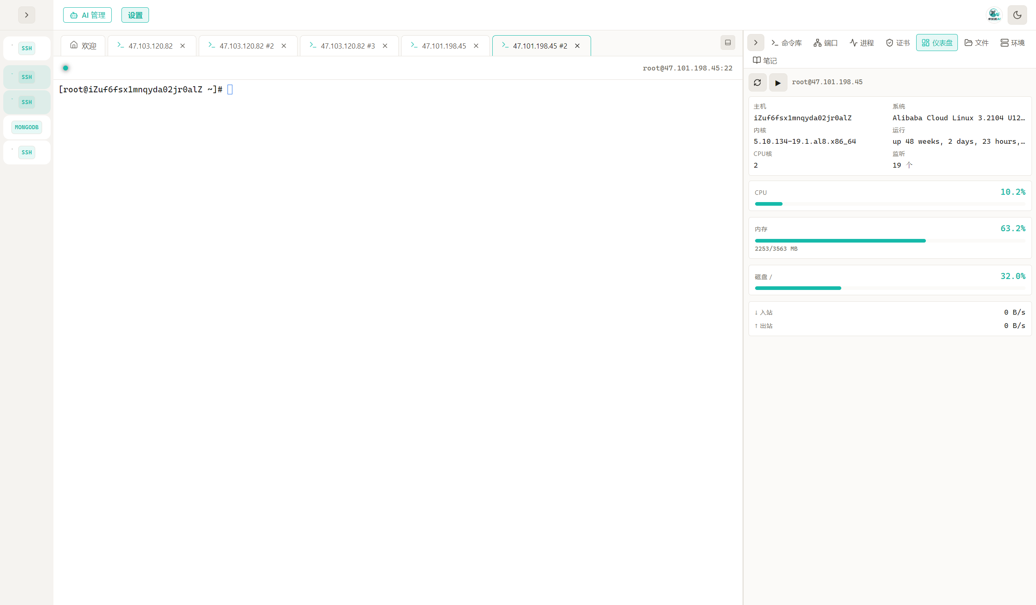Click 2253/3563 MB memory text
Screen dimensions: 1036x605
click(776, 249)
